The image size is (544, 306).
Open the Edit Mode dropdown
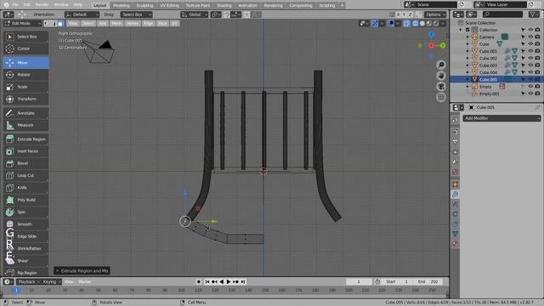click(x=23, y=23)
